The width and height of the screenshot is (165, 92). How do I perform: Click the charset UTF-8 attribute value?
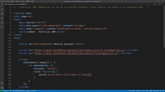[41, 22]
